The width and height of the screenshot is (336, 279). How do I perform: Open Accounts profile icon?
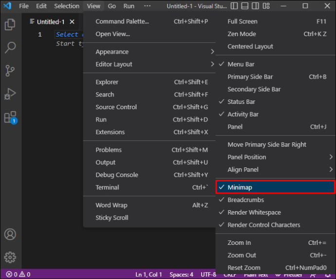coord(10,234)
